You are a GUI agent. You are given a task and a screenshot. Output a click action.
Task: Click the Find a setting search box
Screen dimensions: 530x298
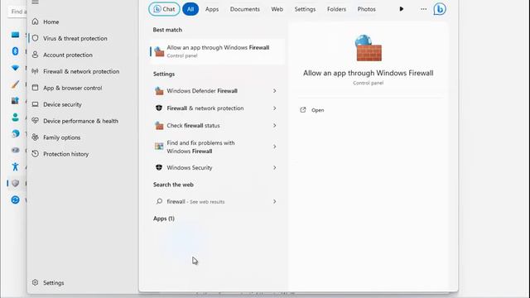pos(17,12)
